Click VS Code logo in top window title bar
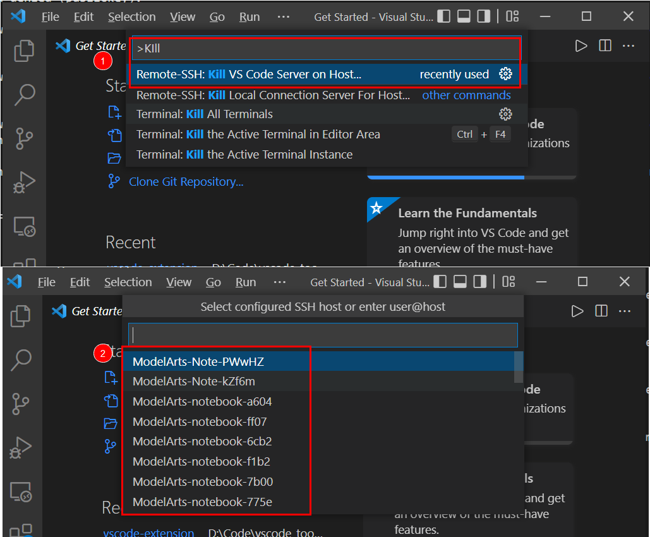Screen dimensions: 650x537 (18, 16)
